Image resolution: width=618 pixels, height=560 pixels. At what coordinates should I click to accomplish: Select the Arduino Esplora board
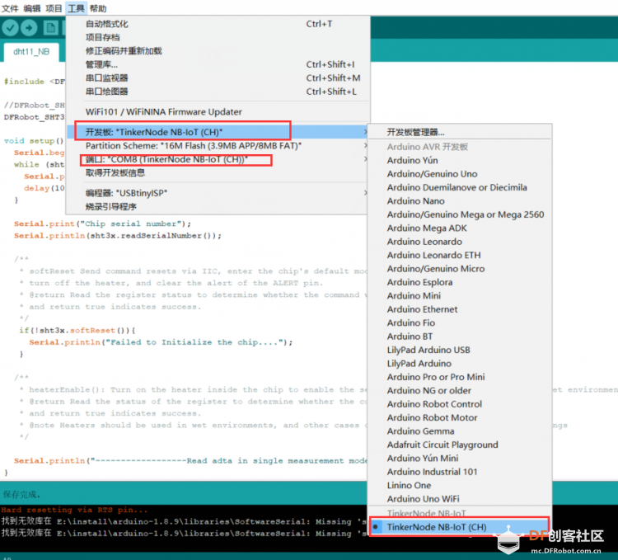460,282
